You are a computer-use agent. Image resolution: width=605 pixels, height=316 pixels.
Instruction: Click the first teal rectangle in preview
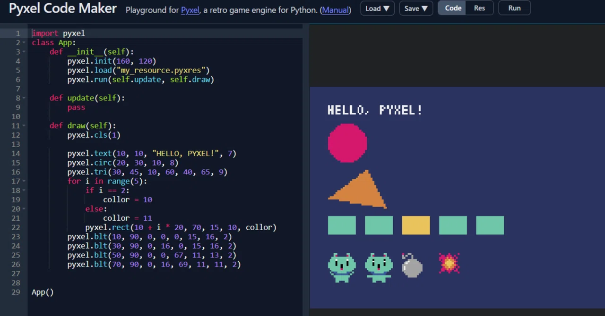point(342,225)
